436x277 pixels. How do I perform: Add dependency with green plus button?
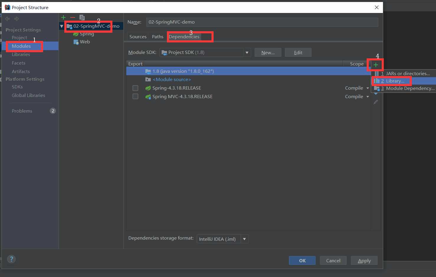tap(376, 65)
